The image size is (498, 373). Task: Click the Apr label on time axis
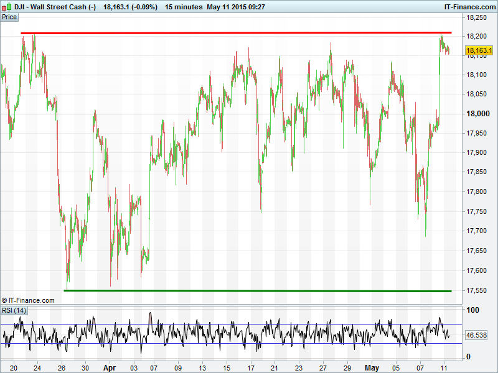110,368
